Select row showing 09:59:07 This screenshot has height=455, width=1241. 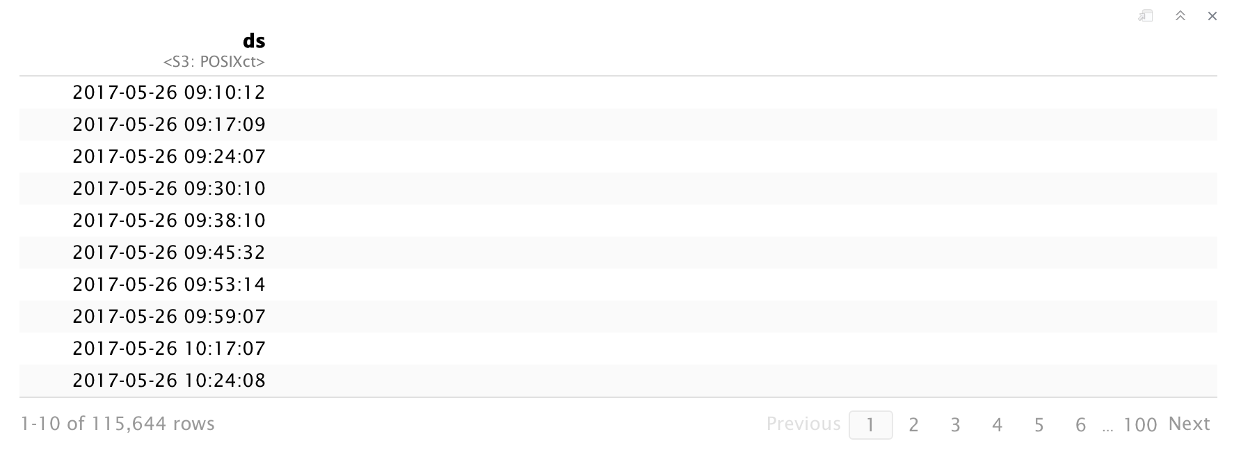169,317
